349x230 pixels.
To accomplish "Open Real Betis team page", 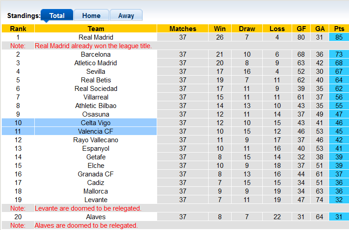I will [x=96, y=80].
